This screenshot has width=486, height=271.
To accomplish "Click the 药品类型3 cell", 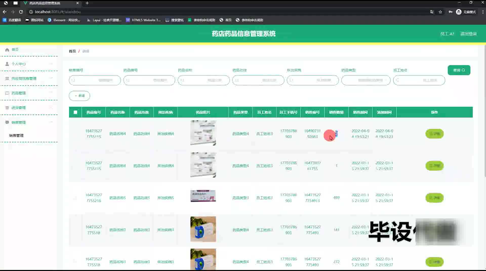I will tap(241, 198).
